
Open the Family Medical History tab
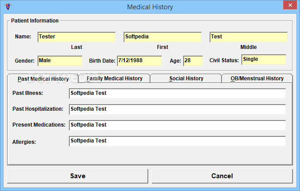pyautogui.click(x=114, y=79)
